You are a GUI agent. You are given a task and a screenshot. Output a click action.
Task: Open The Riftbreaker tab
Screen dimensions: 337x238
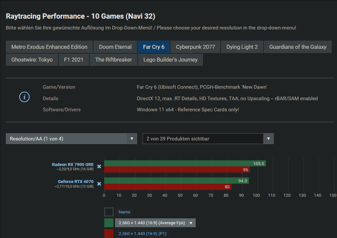(x=113, y=60)
